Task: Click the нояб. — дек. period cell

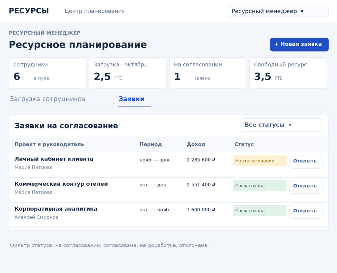Action: (x=155, y=160)
